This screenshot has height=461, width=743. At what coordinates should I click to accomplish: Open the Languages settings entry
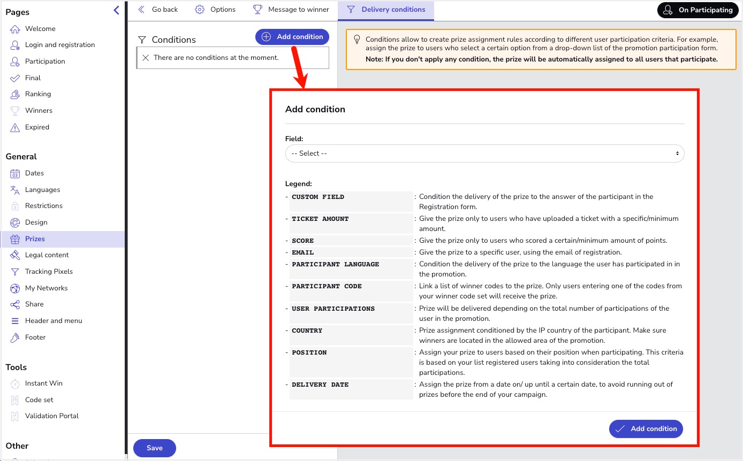point(42,190)
